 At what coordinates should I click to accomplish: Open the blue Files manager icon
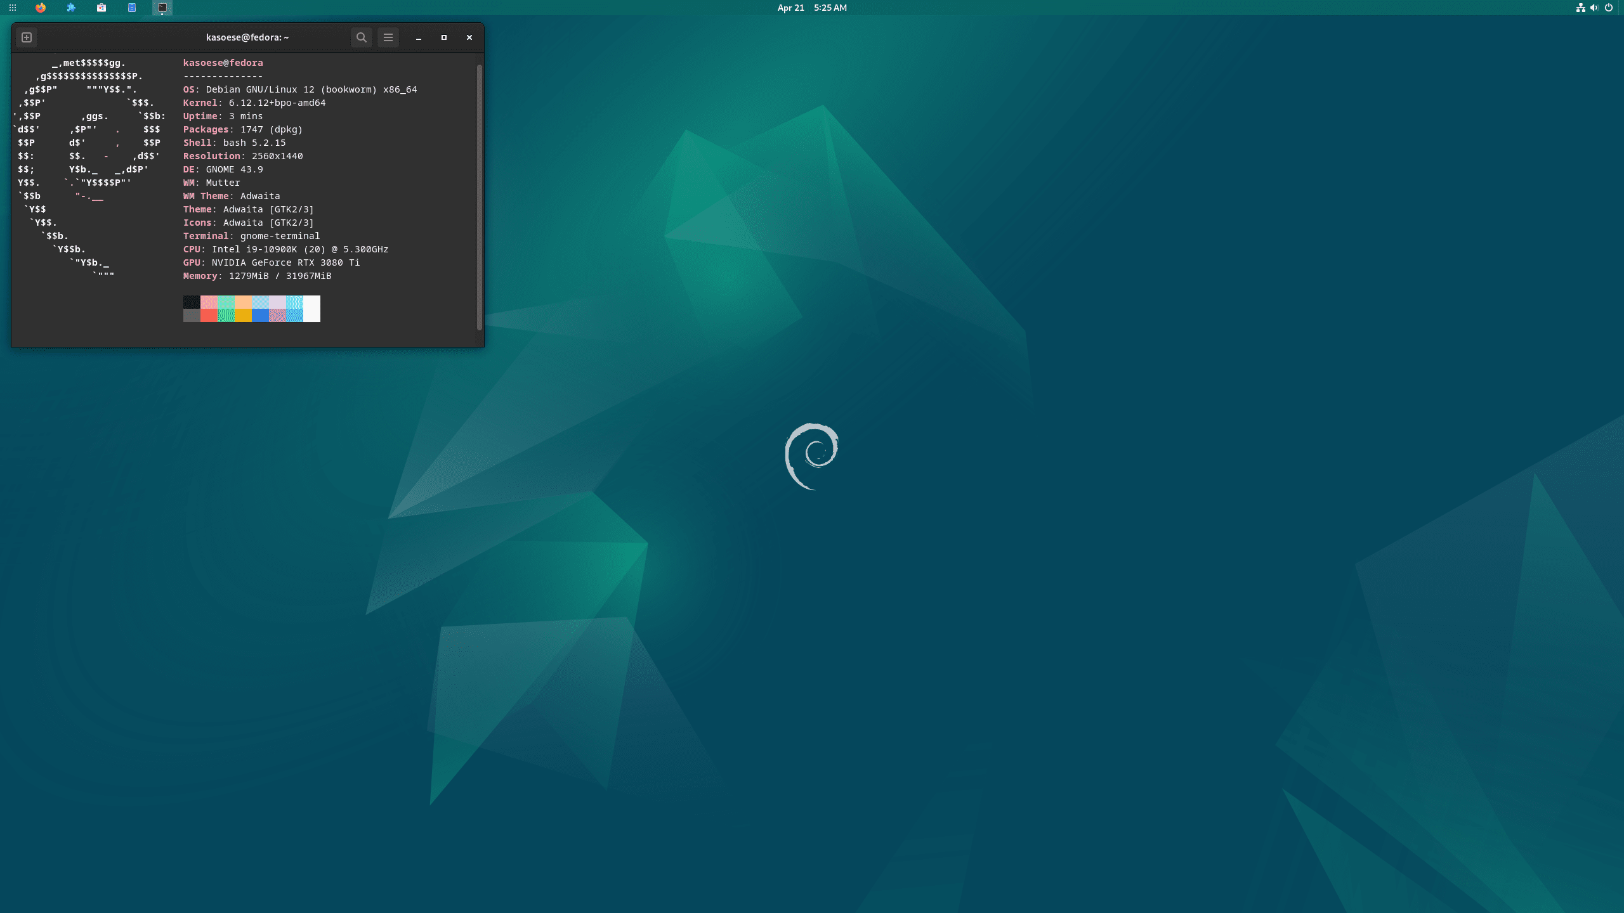[132, 8]
